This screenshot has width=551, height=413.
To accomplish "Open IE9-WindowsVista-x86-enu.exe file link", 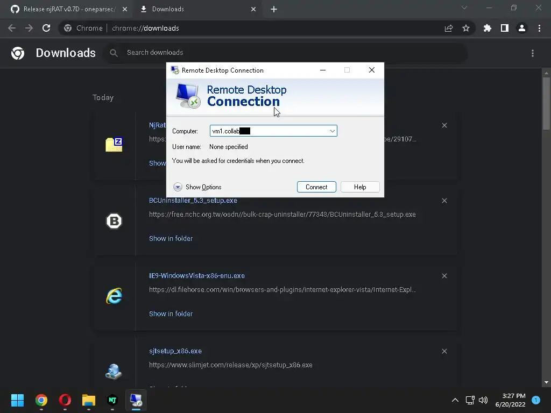I will [197, 276].
